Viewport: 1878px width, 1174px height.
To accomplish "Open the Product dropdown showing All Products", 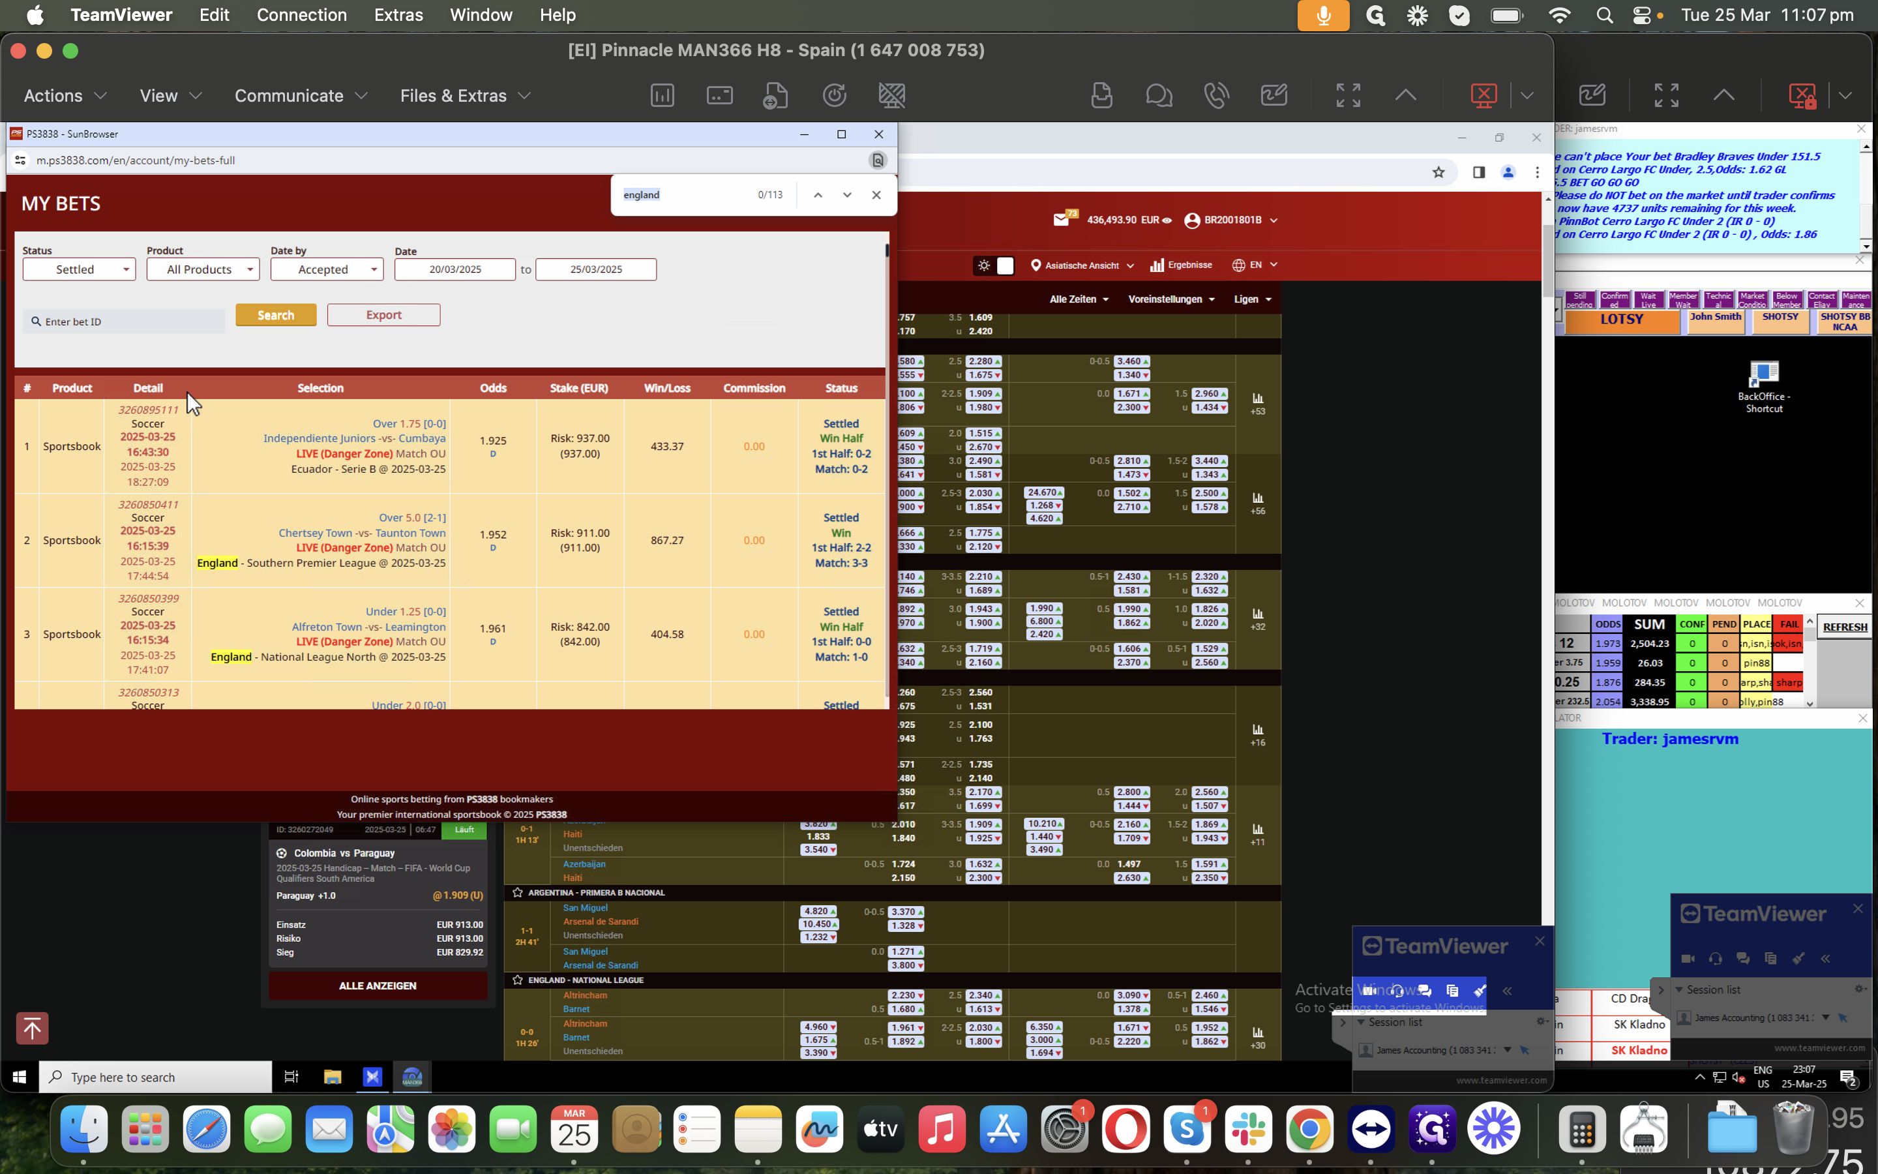I will pyautogui.click(x=203, y=269).
